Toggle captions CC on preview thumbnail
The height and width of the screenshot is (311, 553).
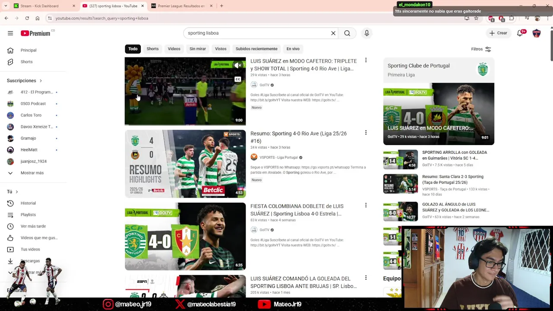(x=238, y=79)
